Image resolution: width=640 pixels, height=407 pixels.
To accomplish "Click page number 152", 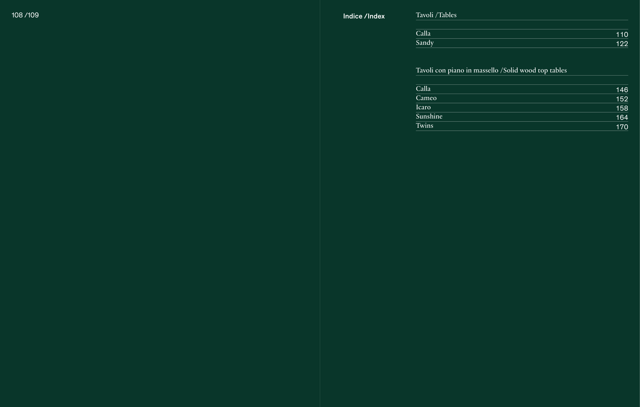I will (x=622, y=99).
